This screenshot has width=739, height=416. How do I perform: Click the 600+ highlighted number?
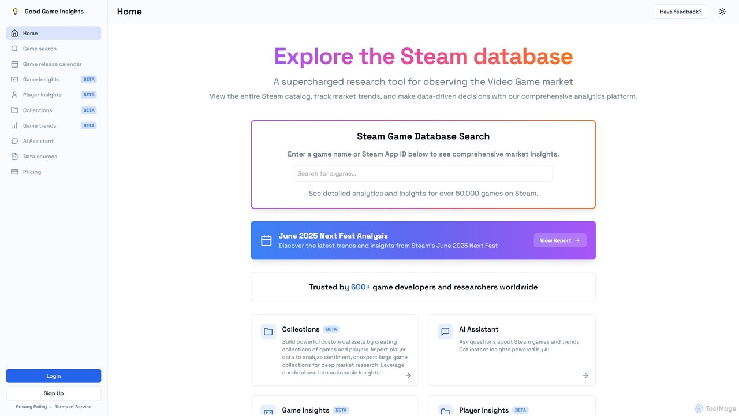click(360, 287)
